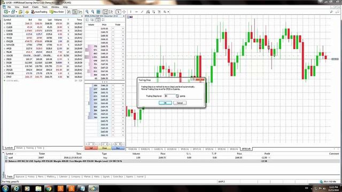Open the Help menu
Viewport: 342px width, 192px height.
pyautogui.click(x=65, y=7)
